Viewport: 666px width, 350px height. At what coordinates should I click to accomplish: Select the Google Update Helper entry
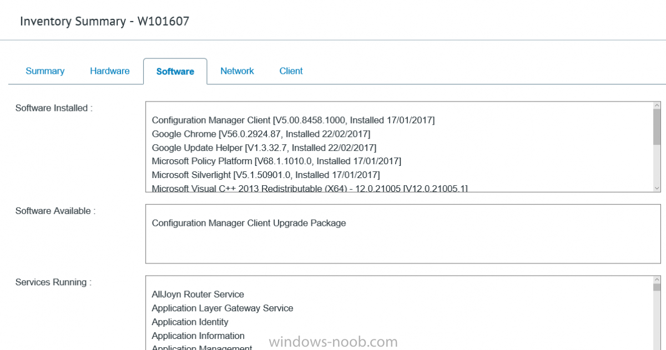click(264, 148)
